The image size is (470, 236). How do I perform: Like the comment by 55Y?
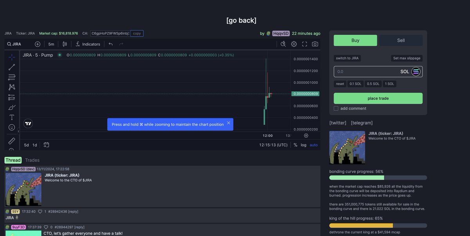40,211
